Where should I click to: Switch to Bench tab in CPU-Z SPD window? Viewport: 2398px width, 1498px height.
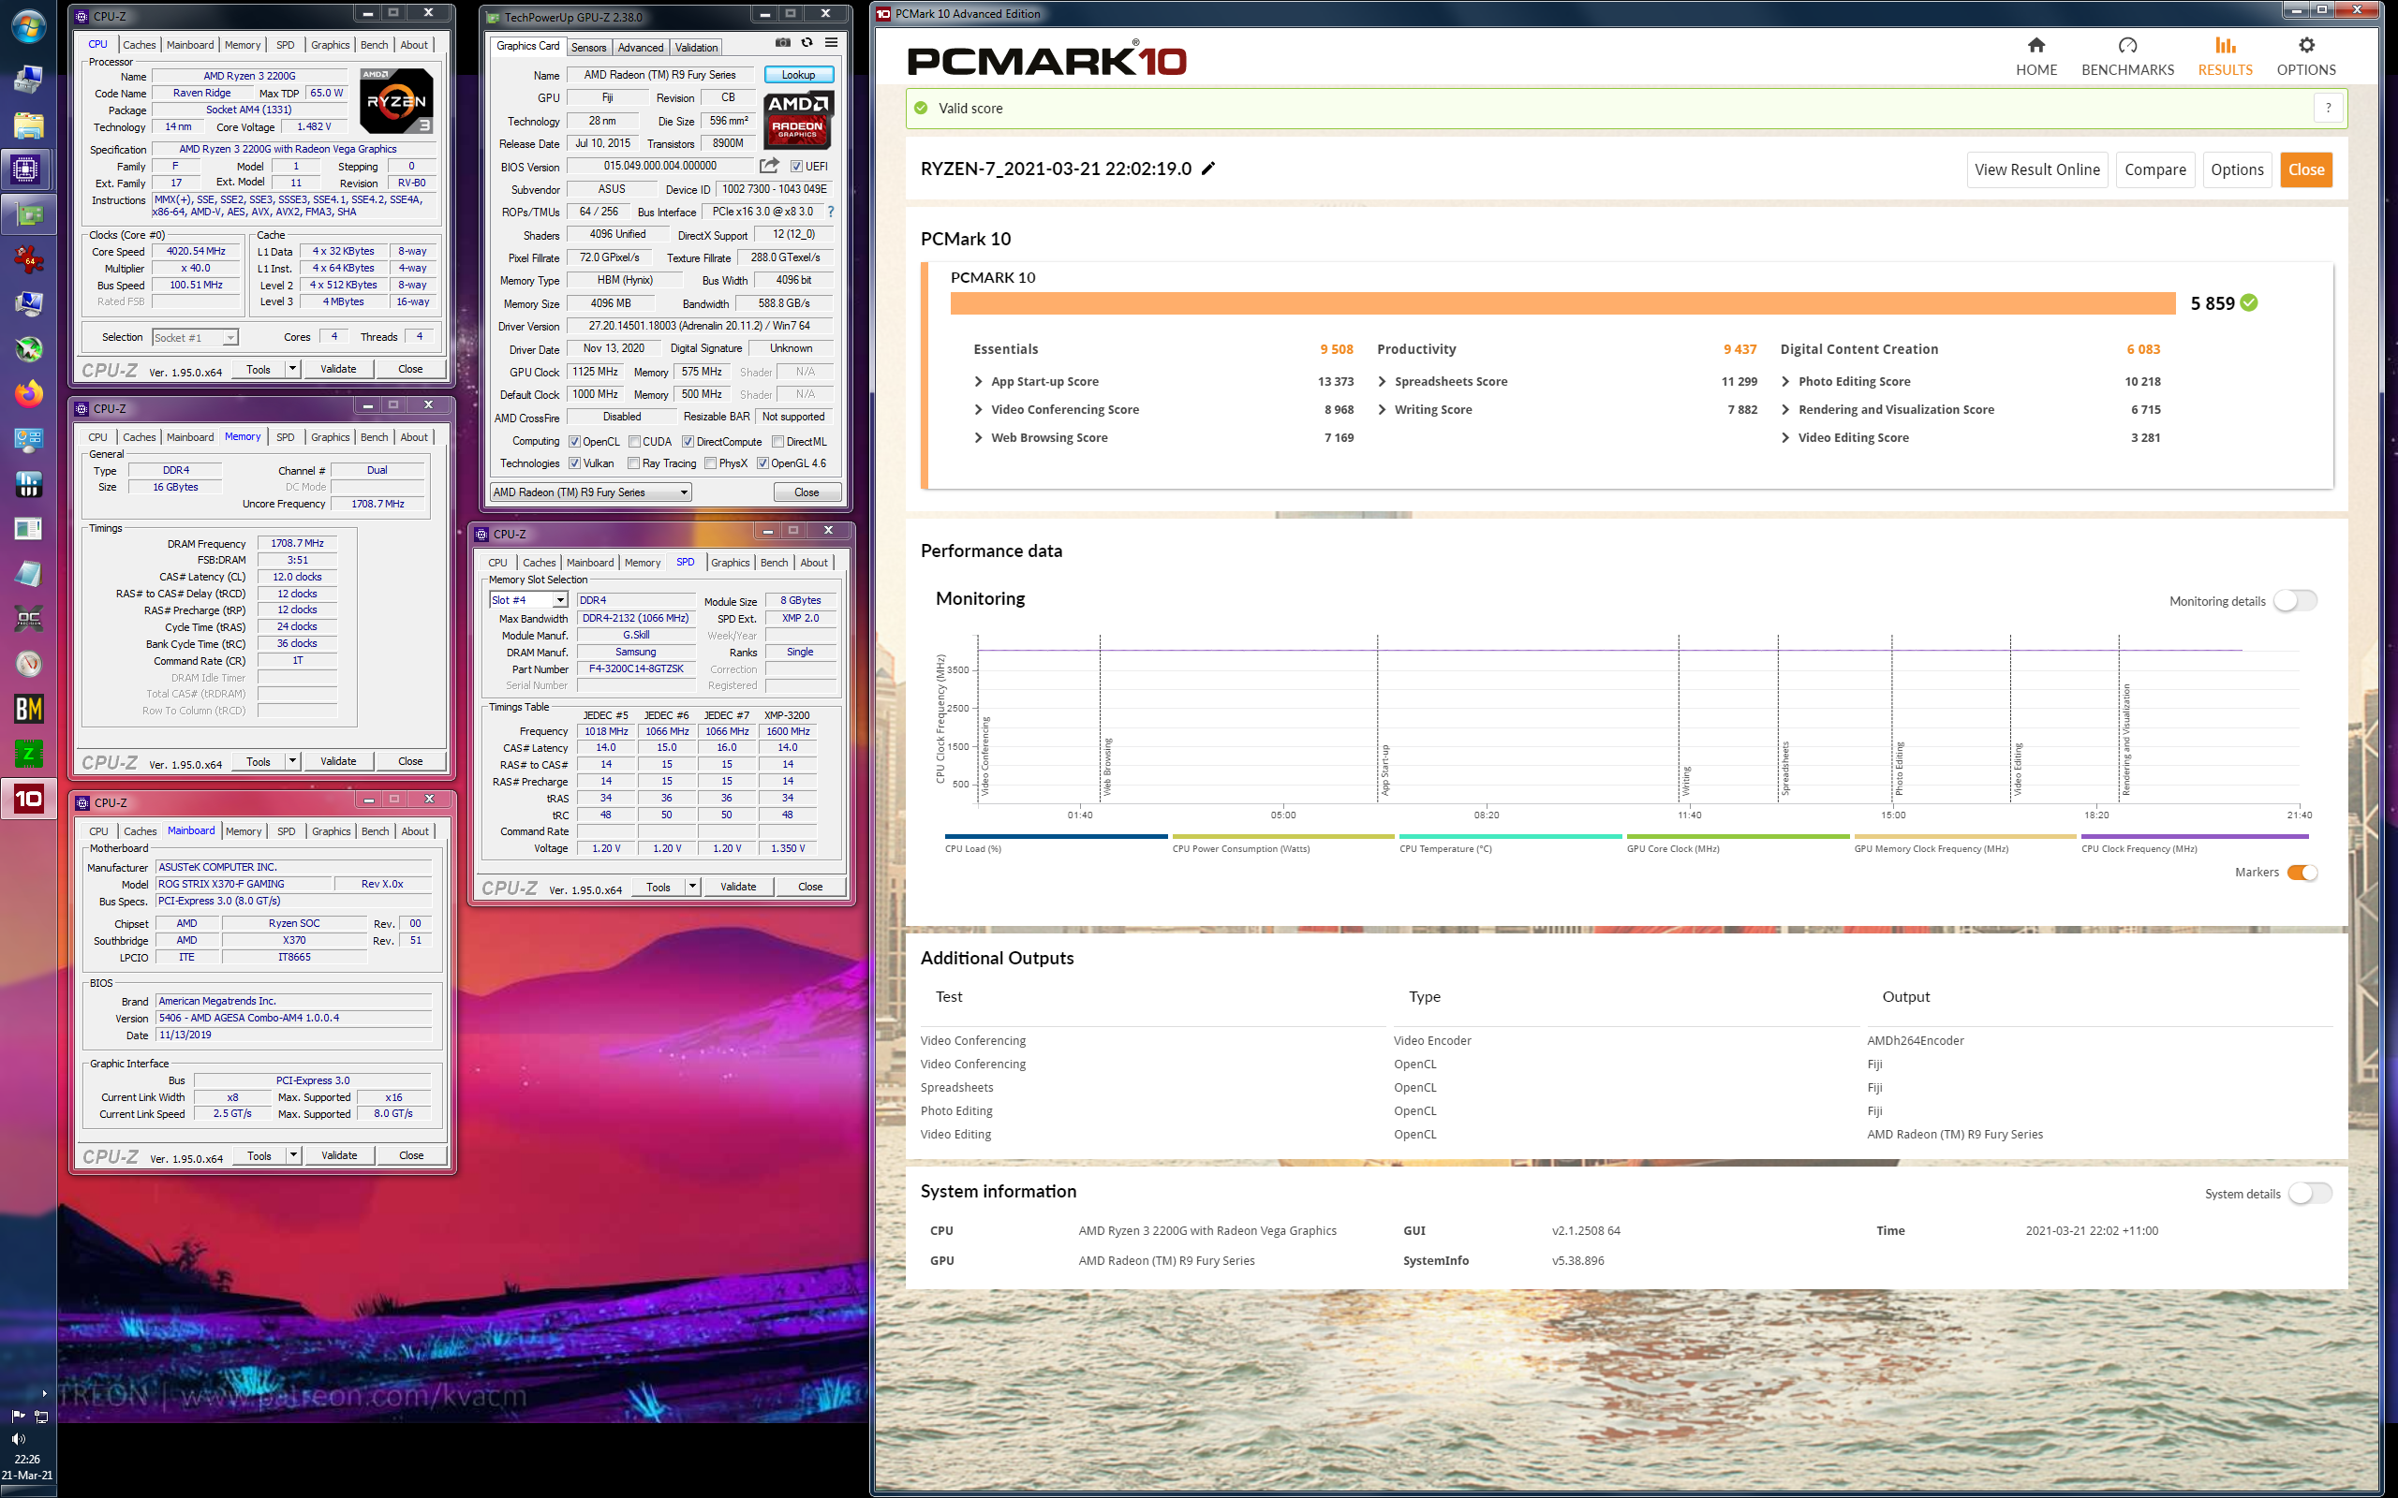[x=774, y=563]
